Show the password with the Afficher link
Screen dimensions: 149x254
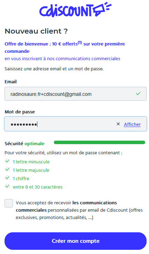point(132,124)
